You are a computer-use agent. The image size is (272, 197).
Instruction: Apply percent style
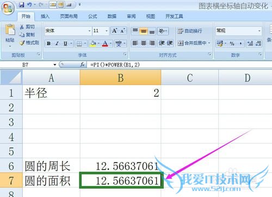[232, 44]
